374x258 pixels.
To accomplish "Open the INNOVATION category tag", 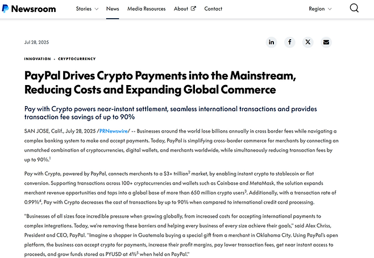I will pyautogui.click(x=38, y=59).
